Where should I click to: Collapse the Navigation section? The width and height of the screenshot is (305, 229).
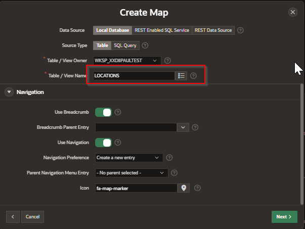pos(9,92)
